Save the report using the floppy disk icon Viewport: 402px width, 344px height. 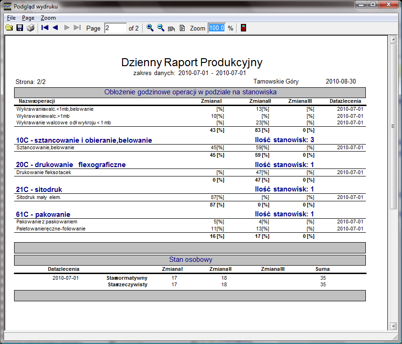pos(20,28)
